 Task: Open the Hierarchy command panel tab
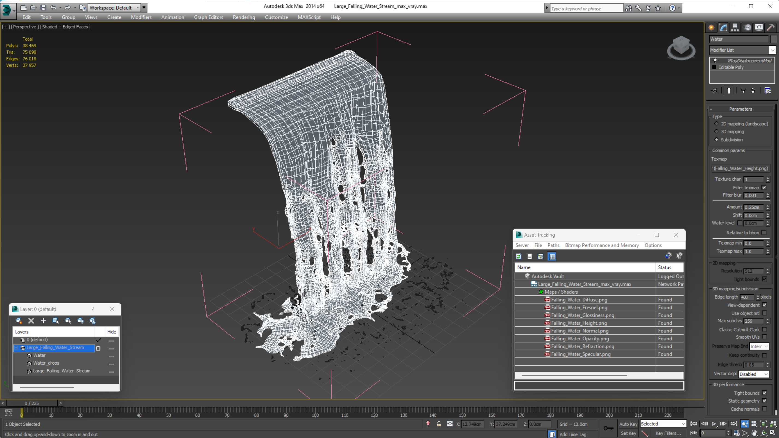click(x=735, y=28)
